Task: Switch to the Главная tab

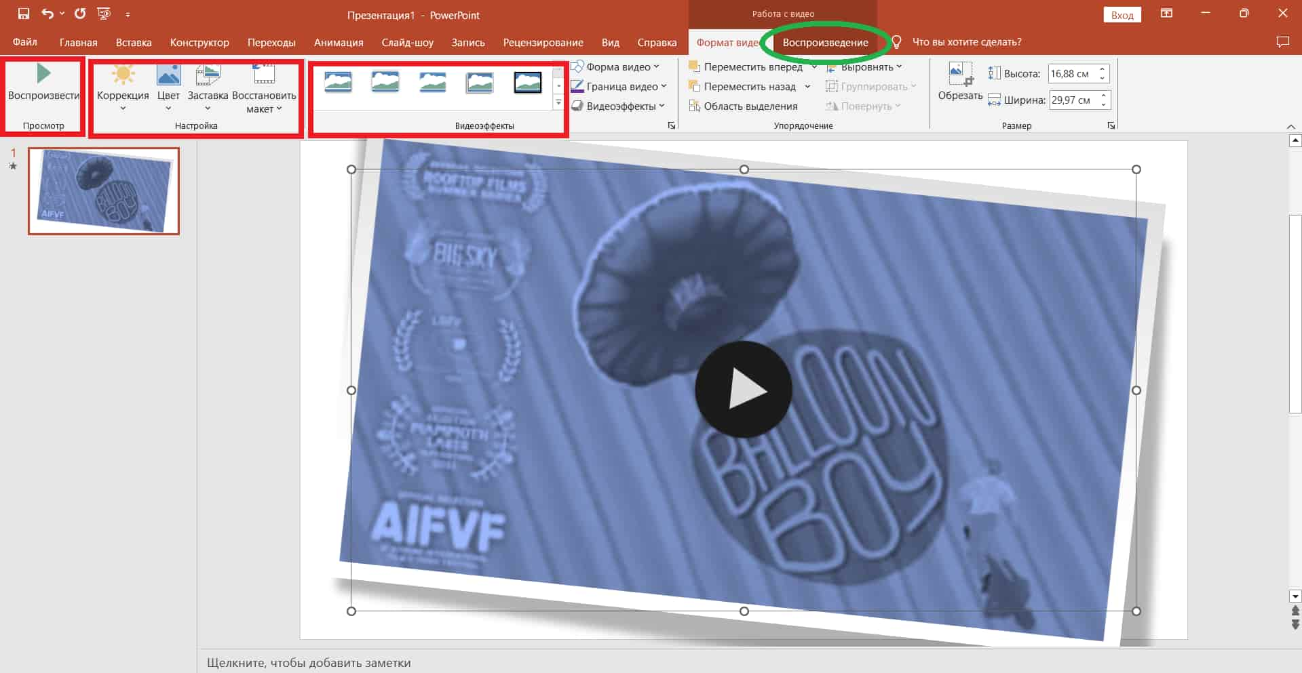Action: (x=78, y=42)
